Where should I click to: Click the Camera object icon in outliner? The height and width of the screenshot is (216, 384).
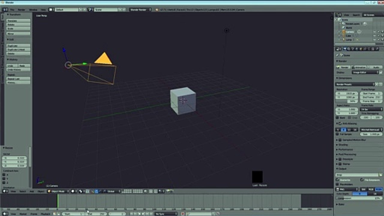(x=343, y=32)
